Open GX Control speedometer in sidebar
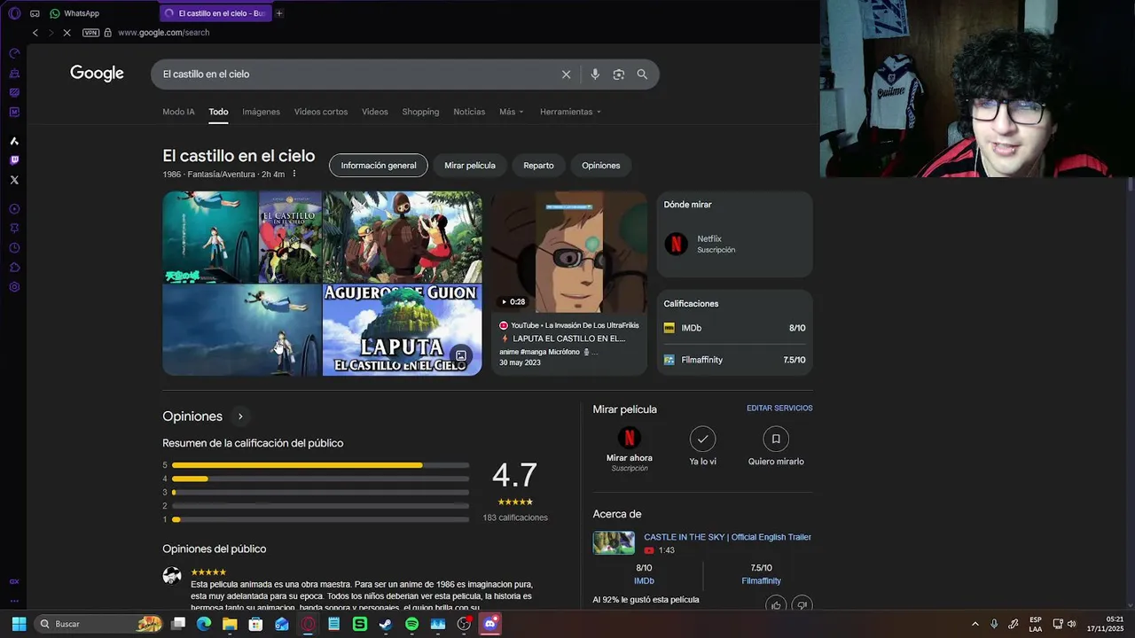The height and width of the screenshot is (638, 1135). click(x=14, y=53)
